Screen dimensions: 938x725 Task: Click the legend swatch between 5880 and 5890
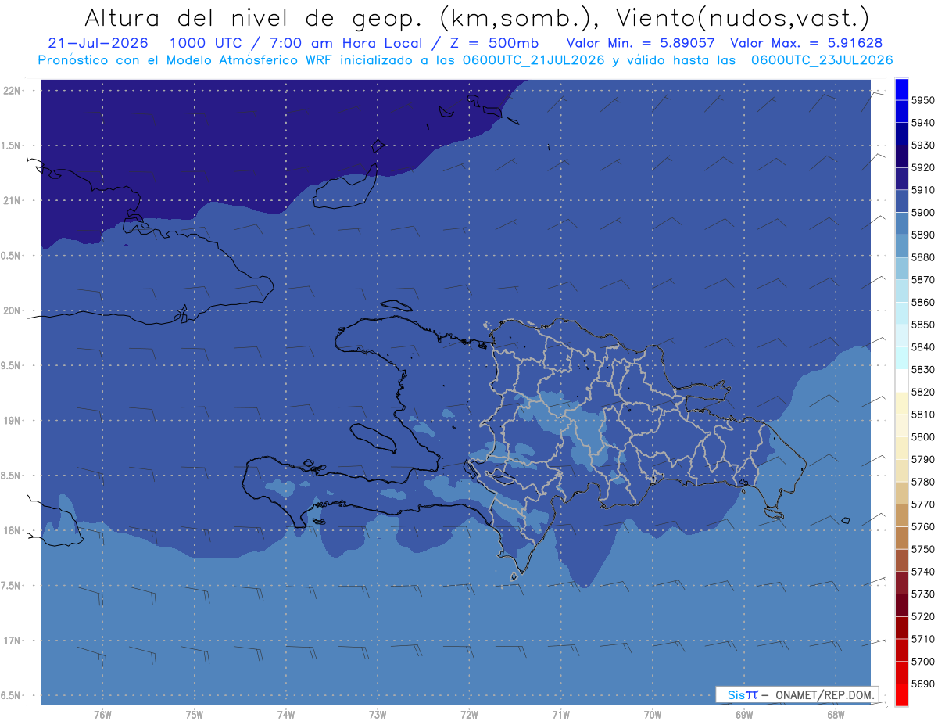pos(901,246)
